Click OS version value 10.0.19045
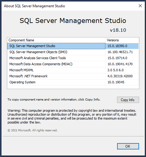The width and height of the screenshot is (146, 157). pyautogui.click(x=116, y=82)
